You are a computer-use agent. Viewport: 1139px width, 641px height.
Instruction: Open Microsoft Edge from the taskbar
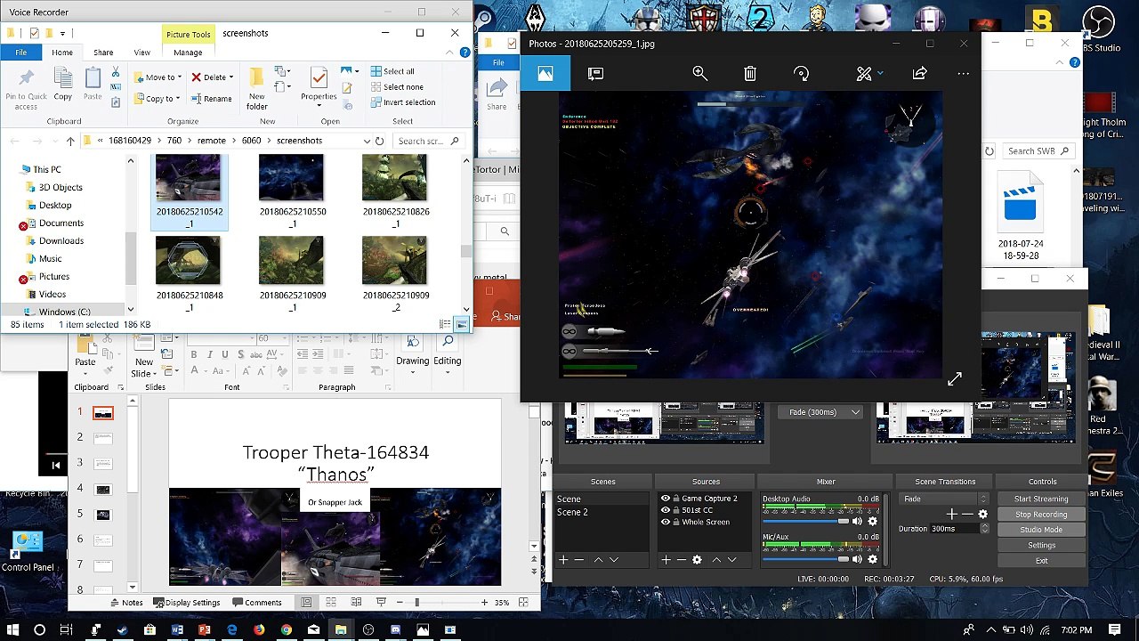coord(231,630)
